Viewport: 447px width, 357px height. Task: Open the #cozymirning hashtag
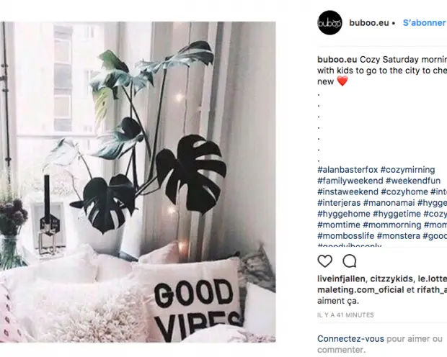coord(407,170)
